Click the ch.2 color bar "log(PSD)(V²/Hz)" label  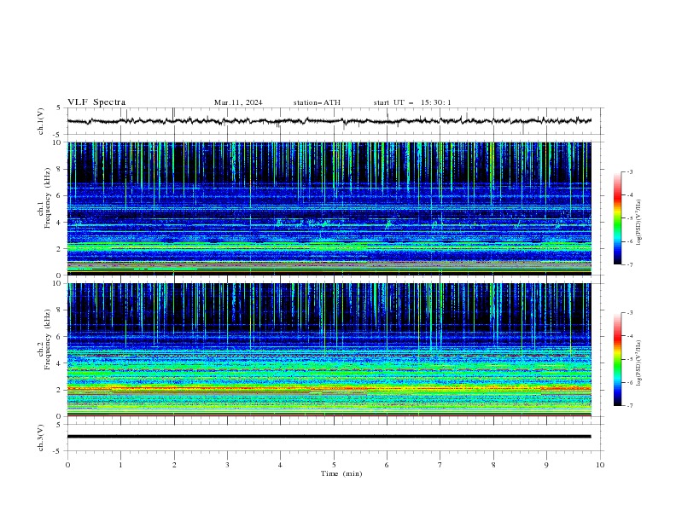coord(639,363)
